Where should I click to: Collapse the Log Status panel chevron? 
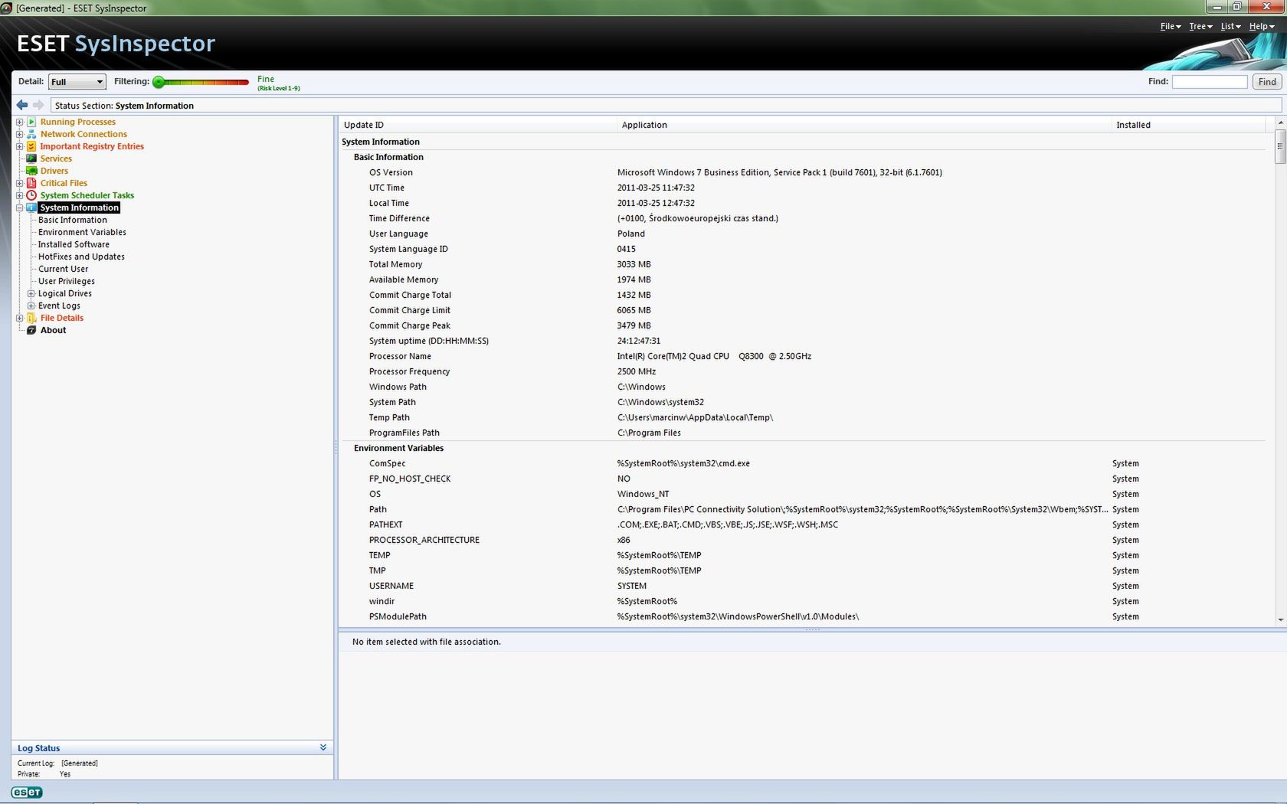pos(323,747)
